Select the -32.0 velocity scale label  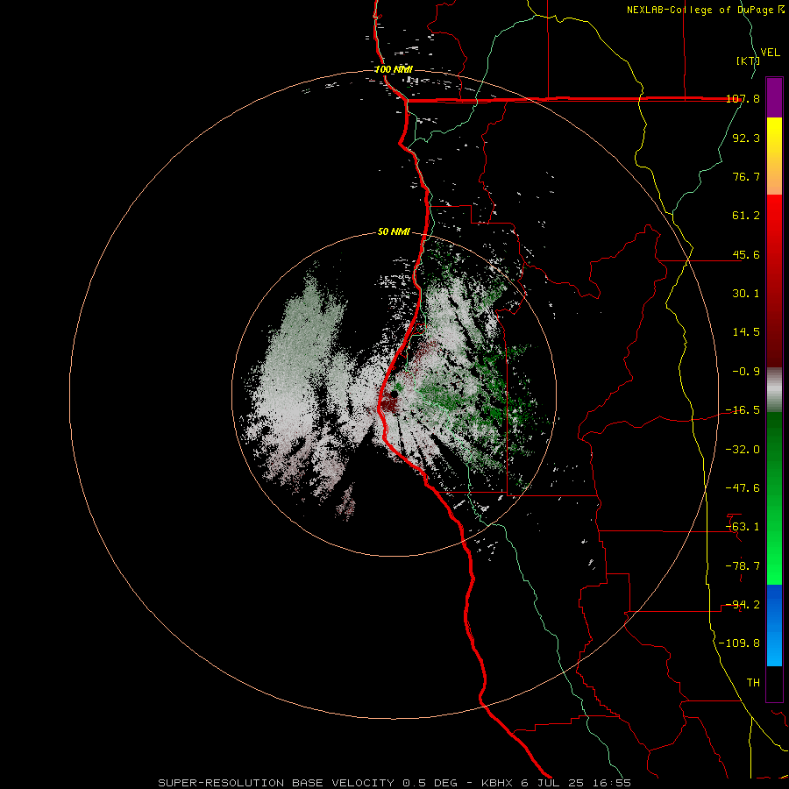[x=743, y=449]
